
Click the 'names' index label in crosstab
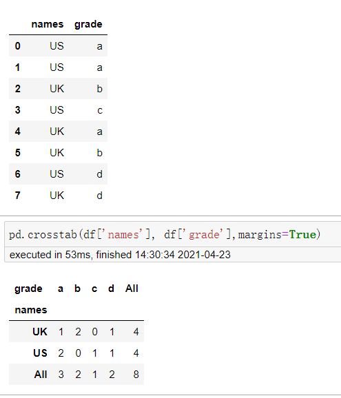31,310
